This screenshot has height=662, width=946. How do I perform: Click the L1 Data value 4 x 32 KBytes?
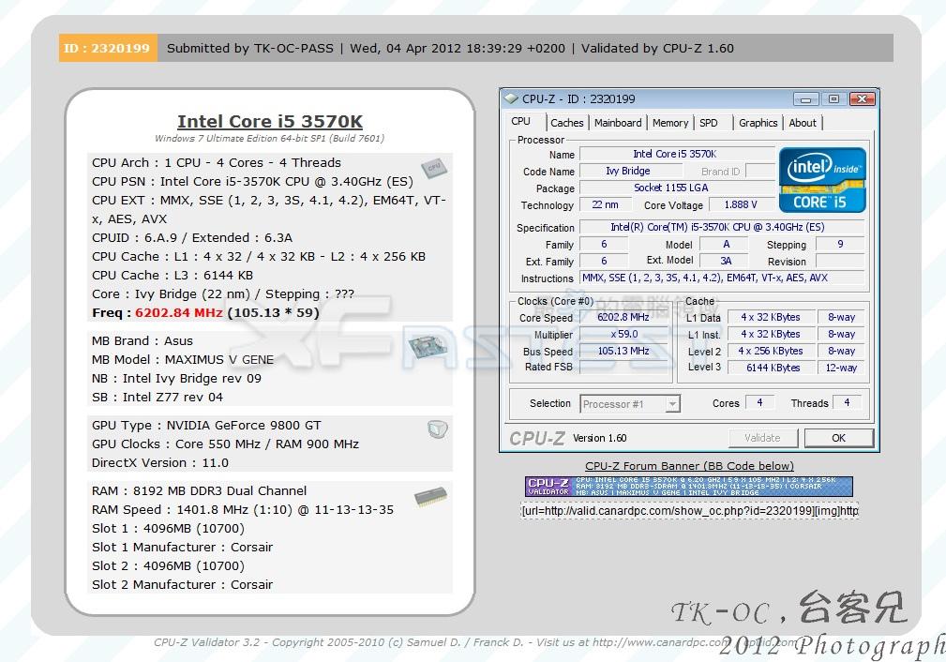(x=771, y=317)
